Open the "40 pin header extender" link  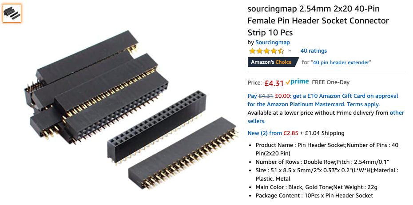(x=341, y=62)
